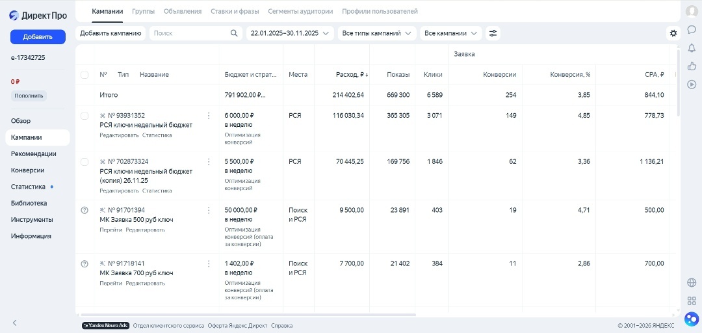Click type icon of campaign 93931352
This screenshot has width=702, height=333.
point(103,116)
